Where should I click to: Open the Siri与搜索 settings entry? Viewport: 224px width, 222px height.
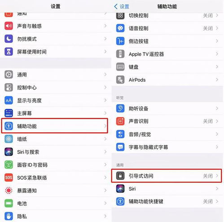tap(56, 152)
